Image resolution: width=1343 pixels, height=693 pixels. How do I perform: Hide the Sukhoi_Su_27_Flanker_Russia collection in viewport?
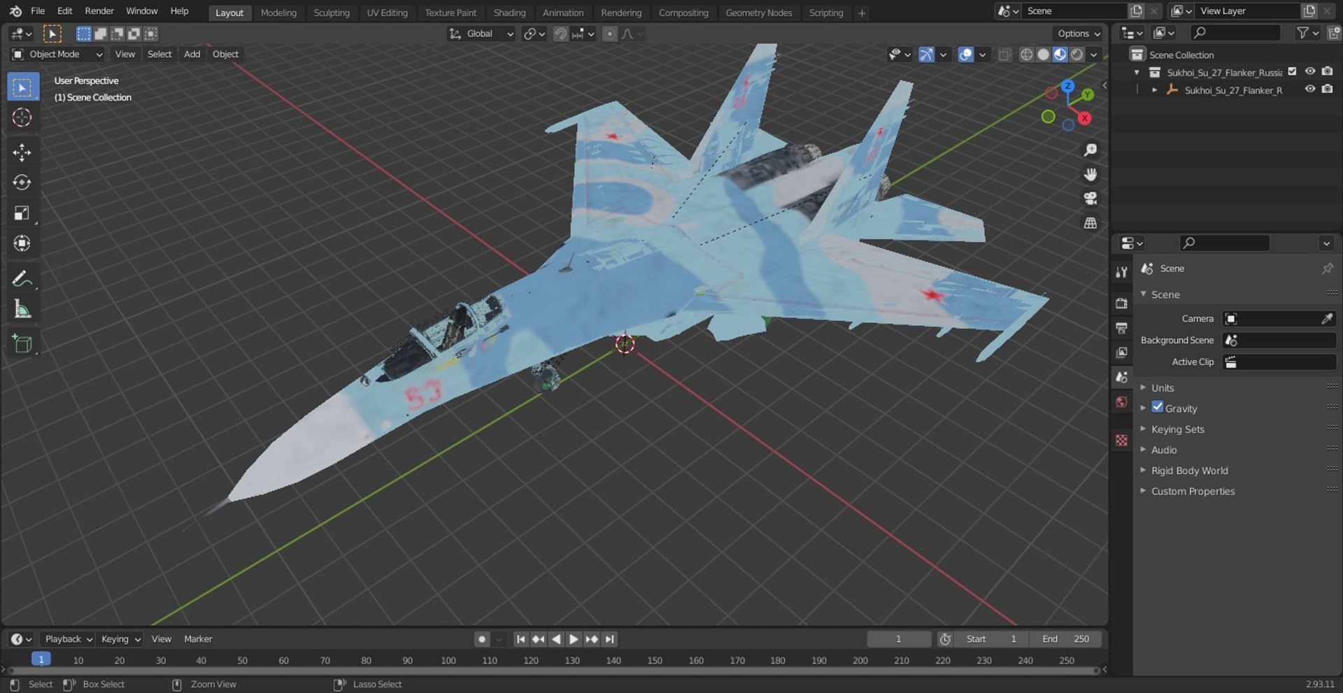(x=1309, y=71)
